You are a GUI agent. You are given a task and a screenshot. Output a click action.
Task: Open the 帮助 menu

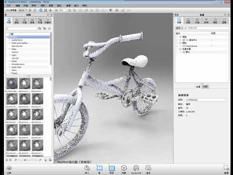84,5
